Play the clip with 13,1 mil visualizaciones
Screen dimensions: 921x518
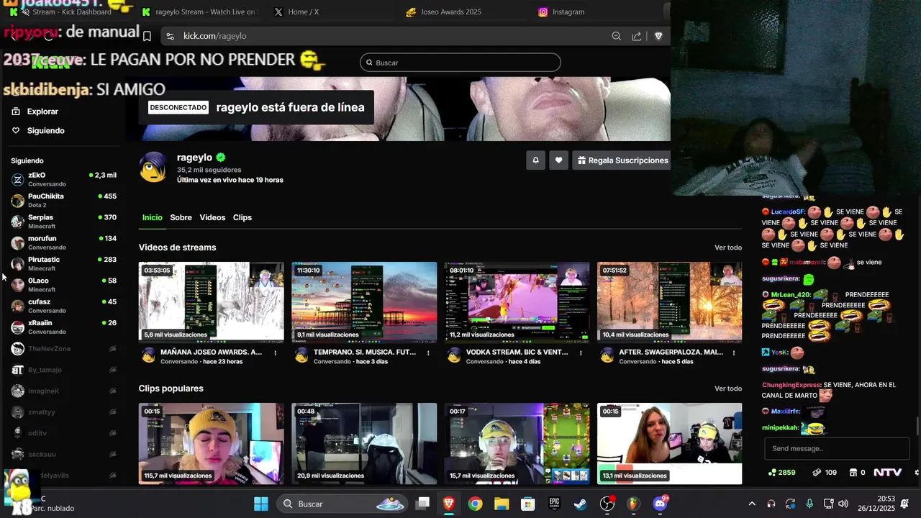tap(669, 443)
